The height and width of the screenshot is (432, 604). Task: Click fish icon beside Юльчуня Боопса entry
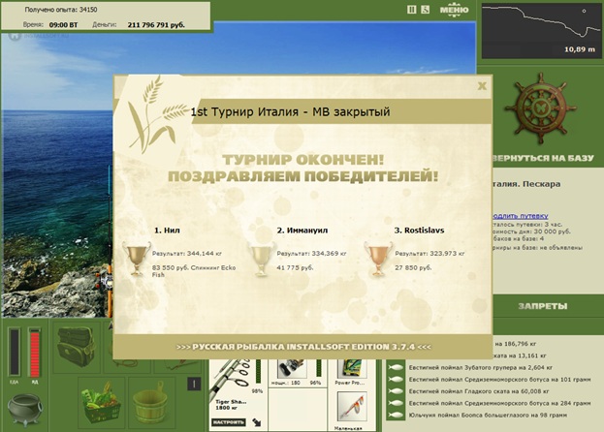396,416
